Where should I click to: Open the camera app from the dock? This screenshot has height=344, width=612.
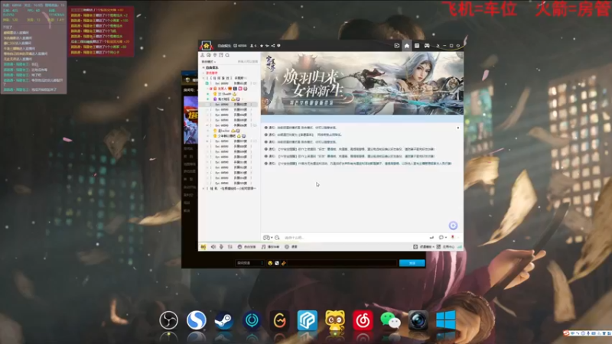418,320
